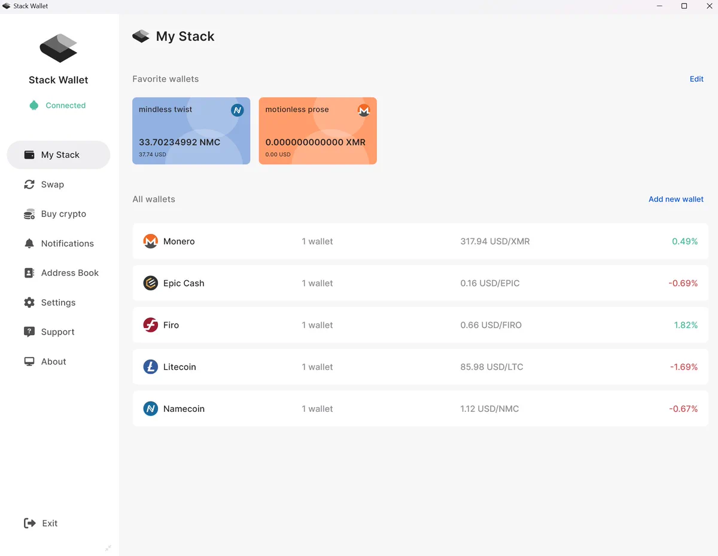Click the Exit button label
This screenshot has width=718, height=556.
(50, 523)
